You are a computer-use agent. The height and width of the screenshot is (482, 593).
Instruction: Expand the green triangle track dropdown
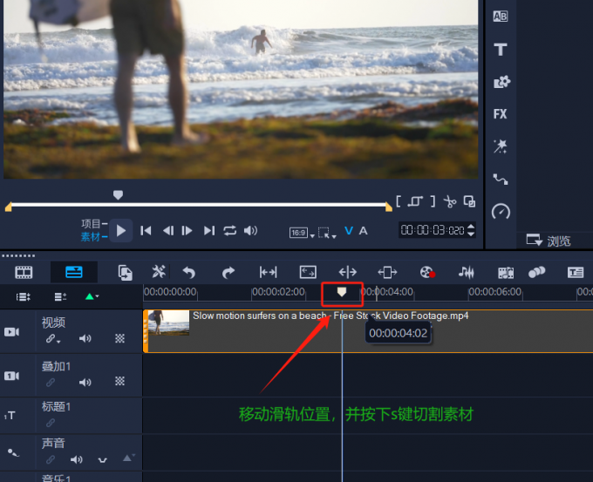click(x=91, y=297)
